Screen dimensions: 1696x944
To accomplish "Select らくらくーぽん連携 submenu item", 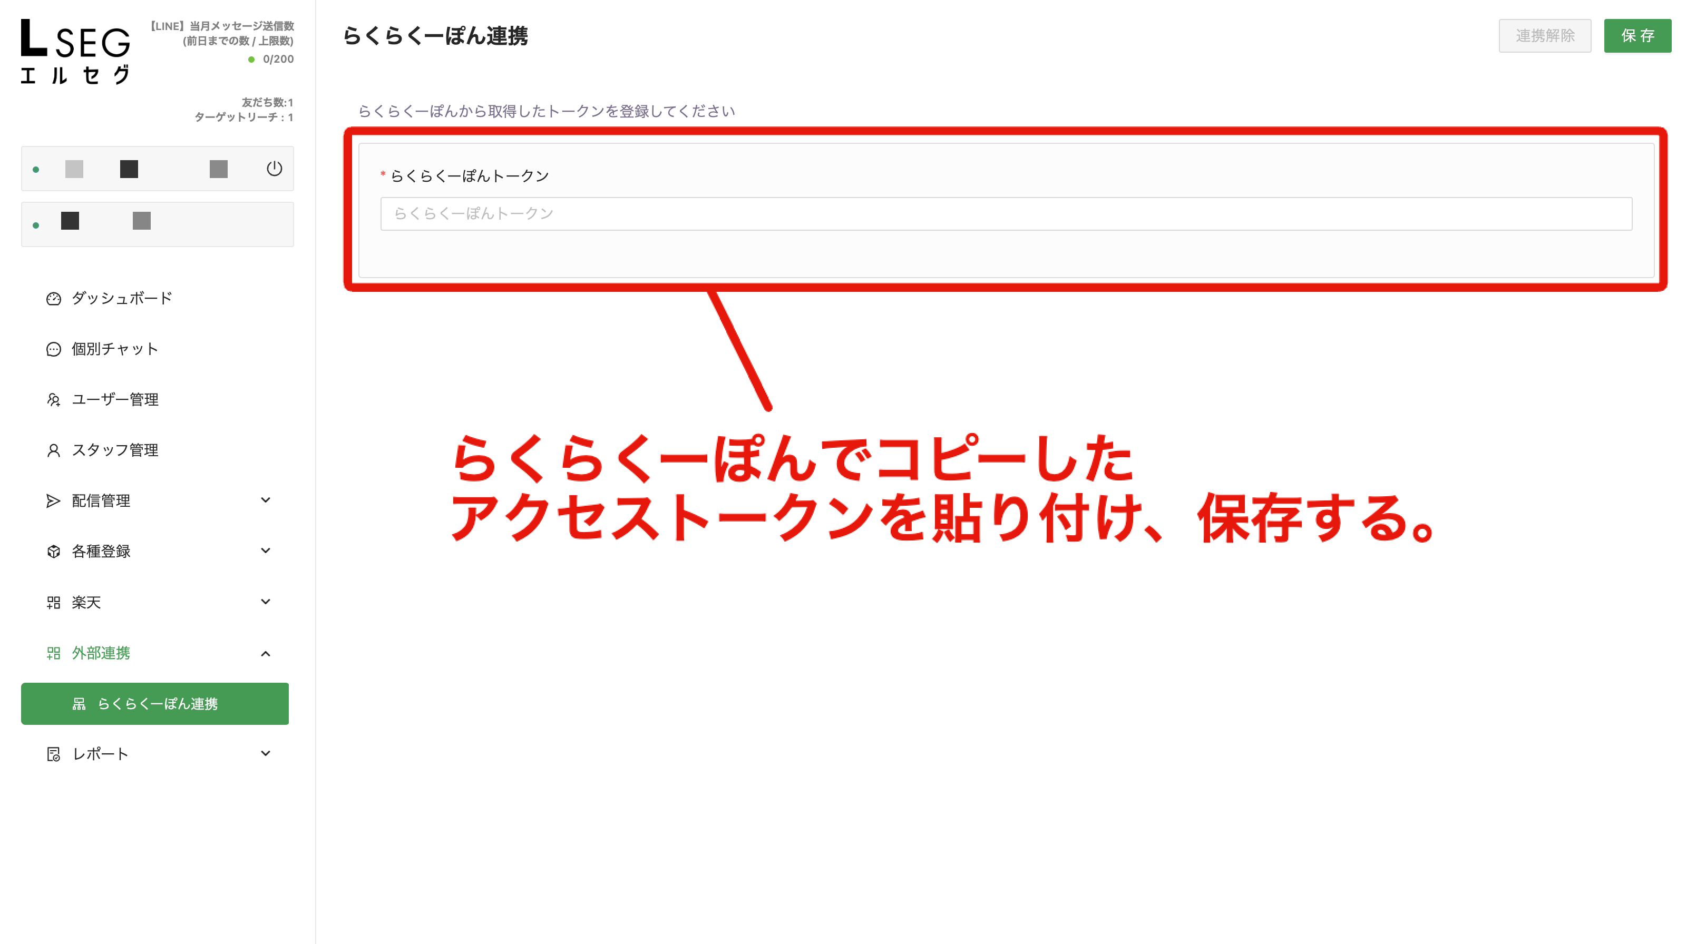I will click(155, 704).
